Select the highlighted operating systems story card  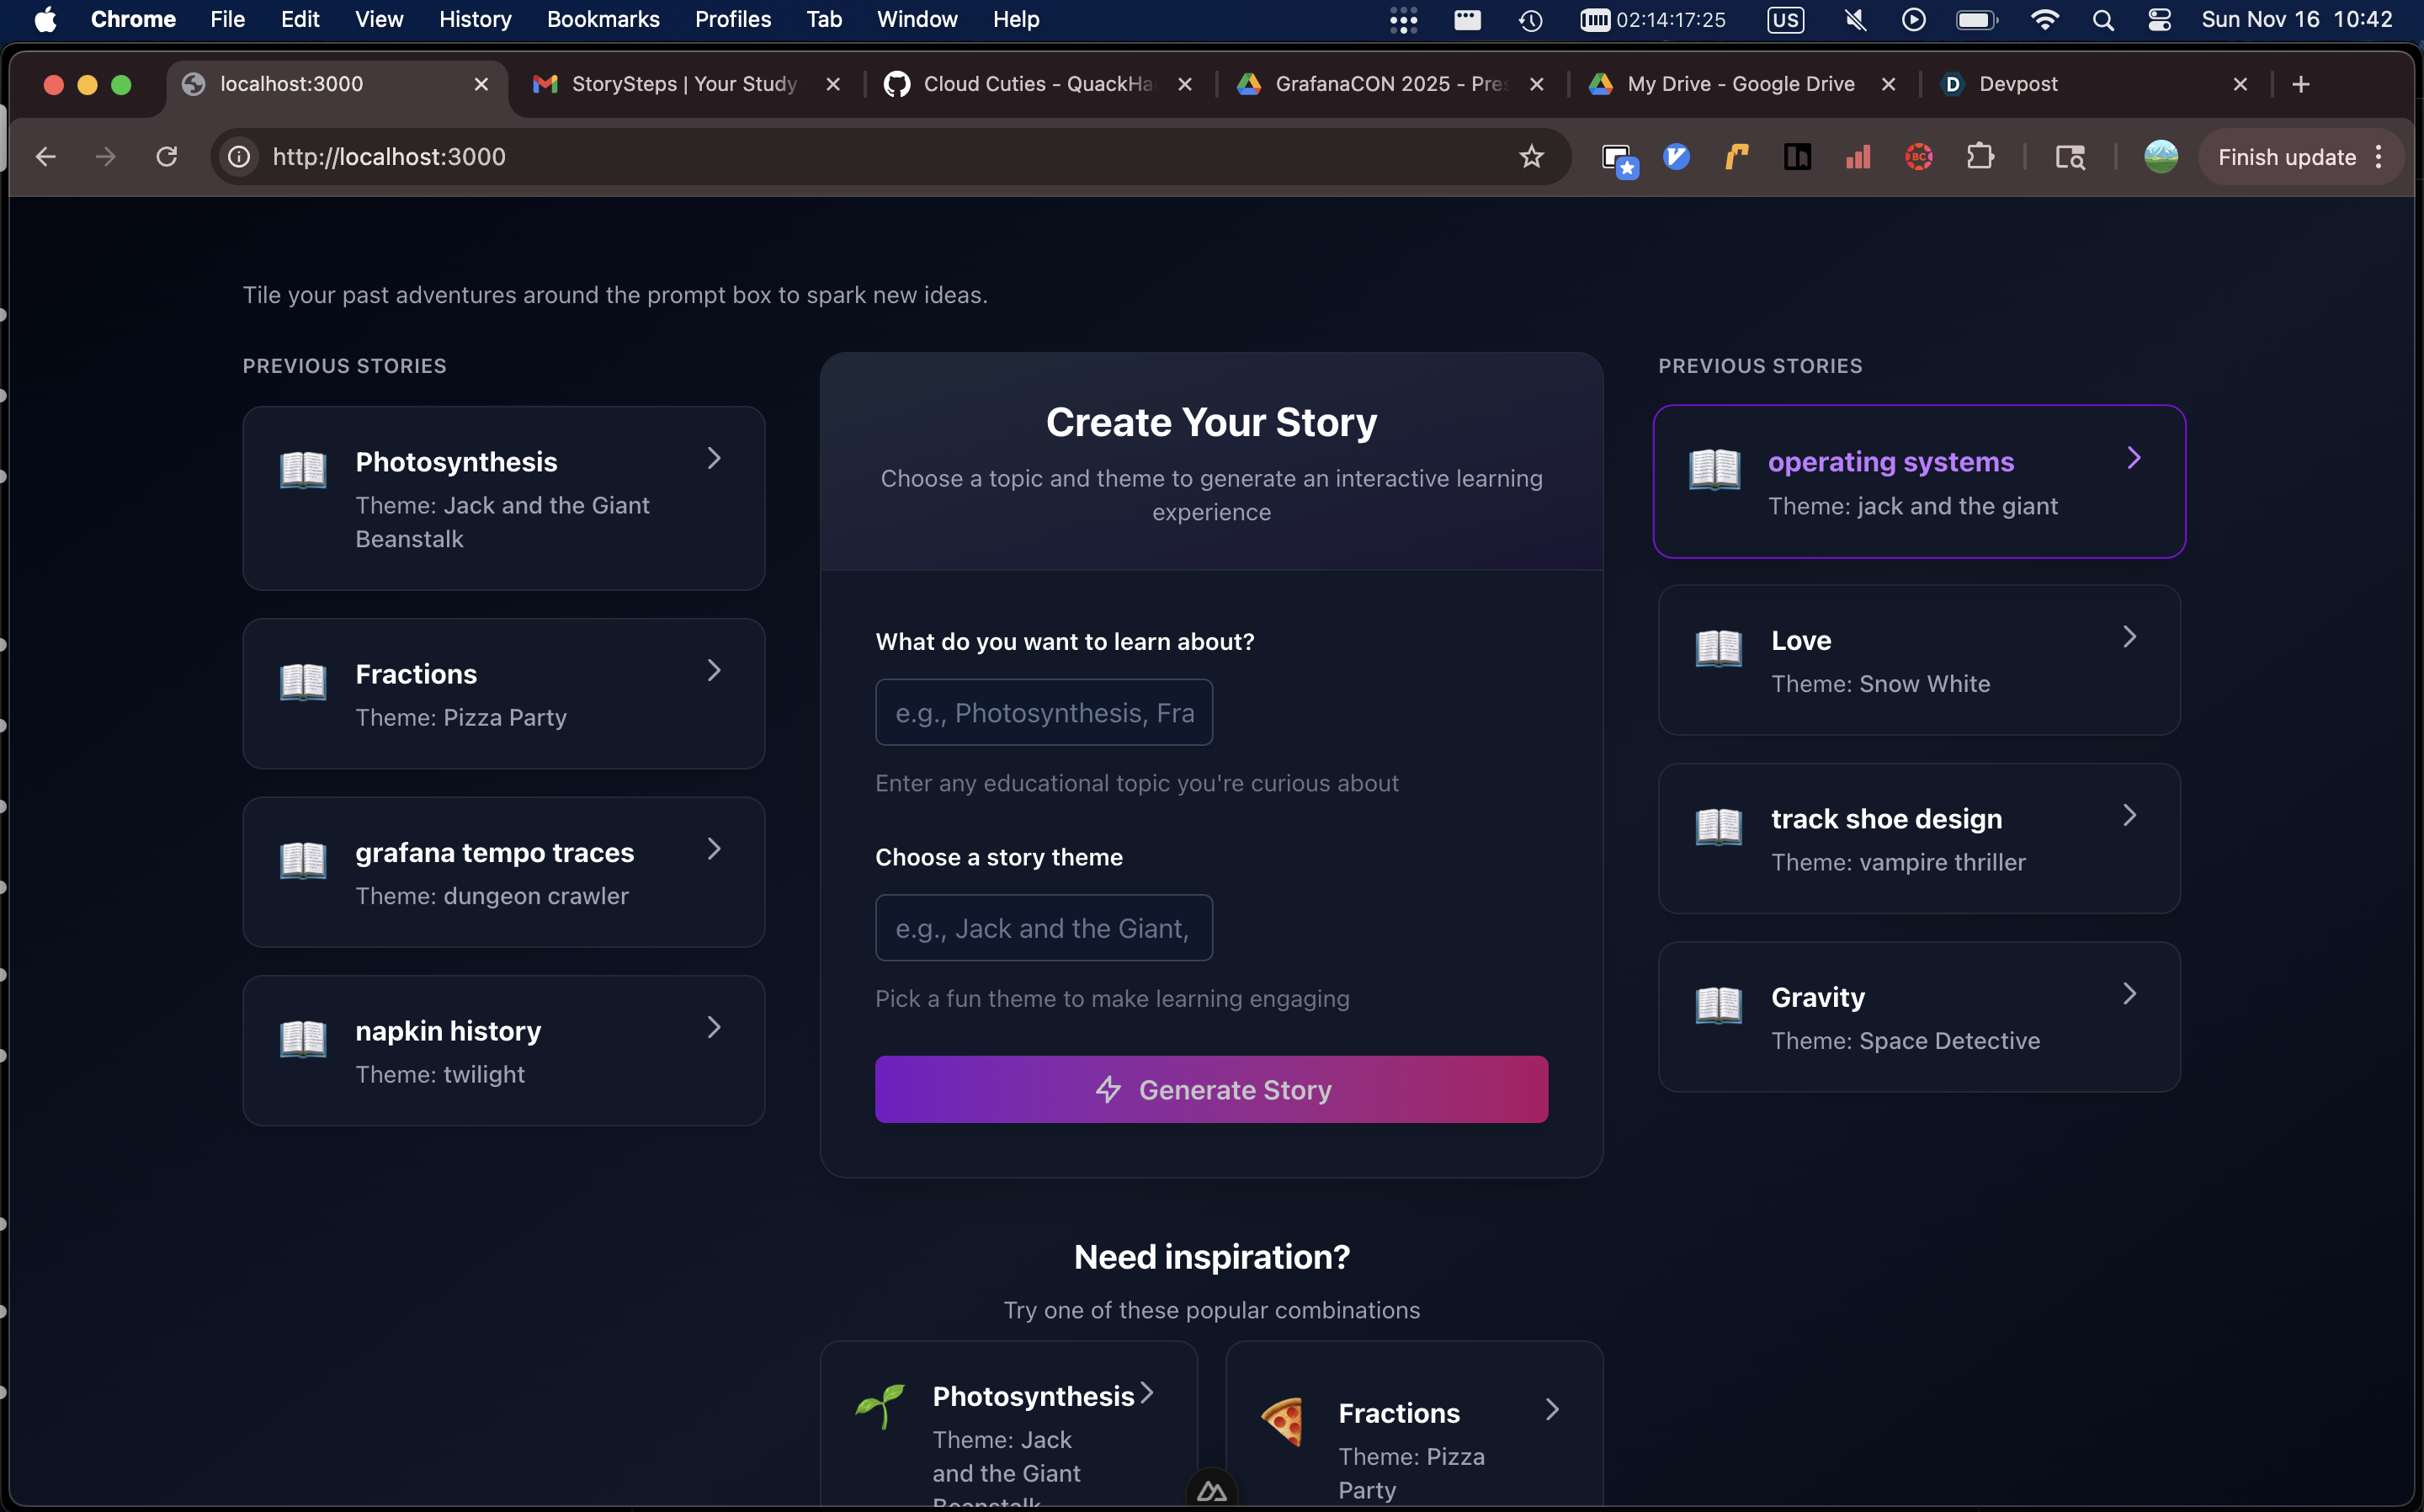1918,482
